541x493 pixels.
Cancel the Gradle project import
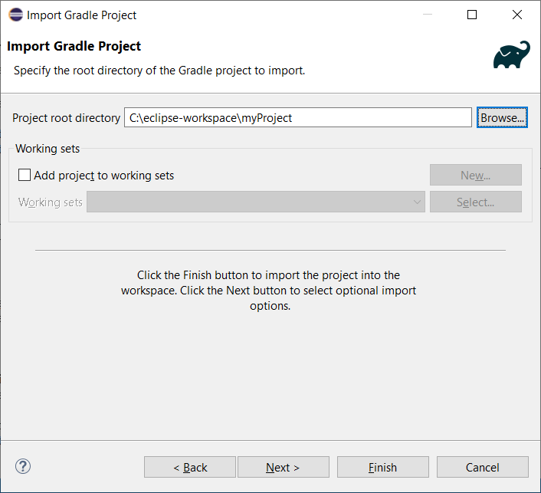pyautogui.click(x=482, y=468)
